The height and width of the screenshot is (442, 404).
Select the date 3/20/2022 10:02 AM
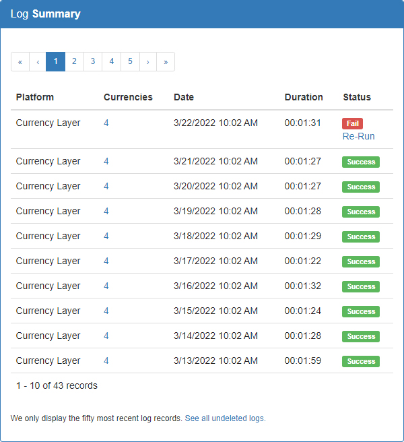click(x=215, y=187)
